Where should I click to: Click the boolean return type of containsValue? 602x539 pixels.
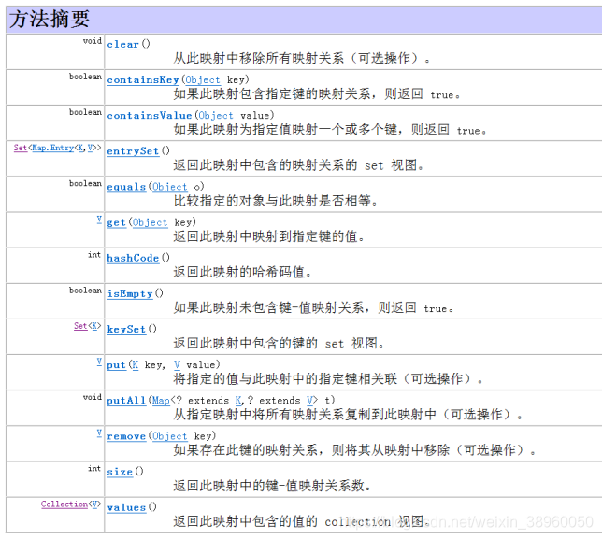[x=86, y=112]
